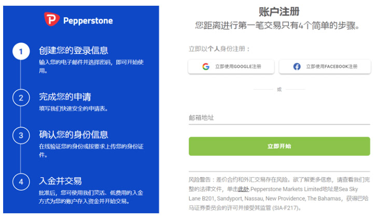Image resolution: width=379 pixels, height=219 pixels.
Task: Click the 创建您的登录信息 step heading
Action: (74, 50)
